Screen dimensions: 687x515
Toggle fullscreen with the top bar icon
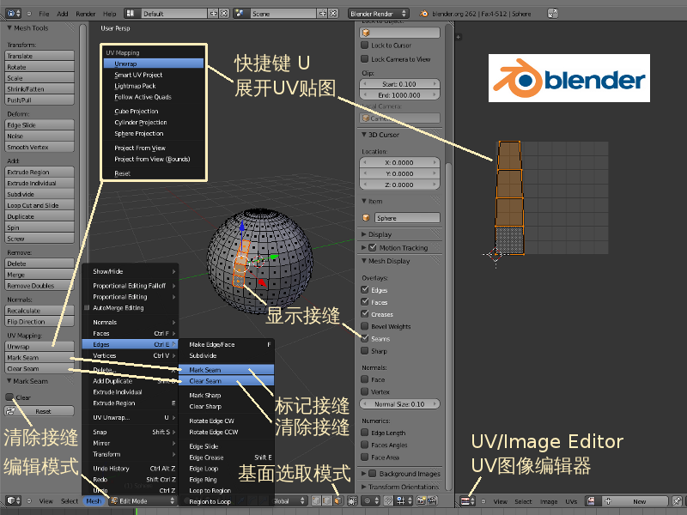pos(552,14)
